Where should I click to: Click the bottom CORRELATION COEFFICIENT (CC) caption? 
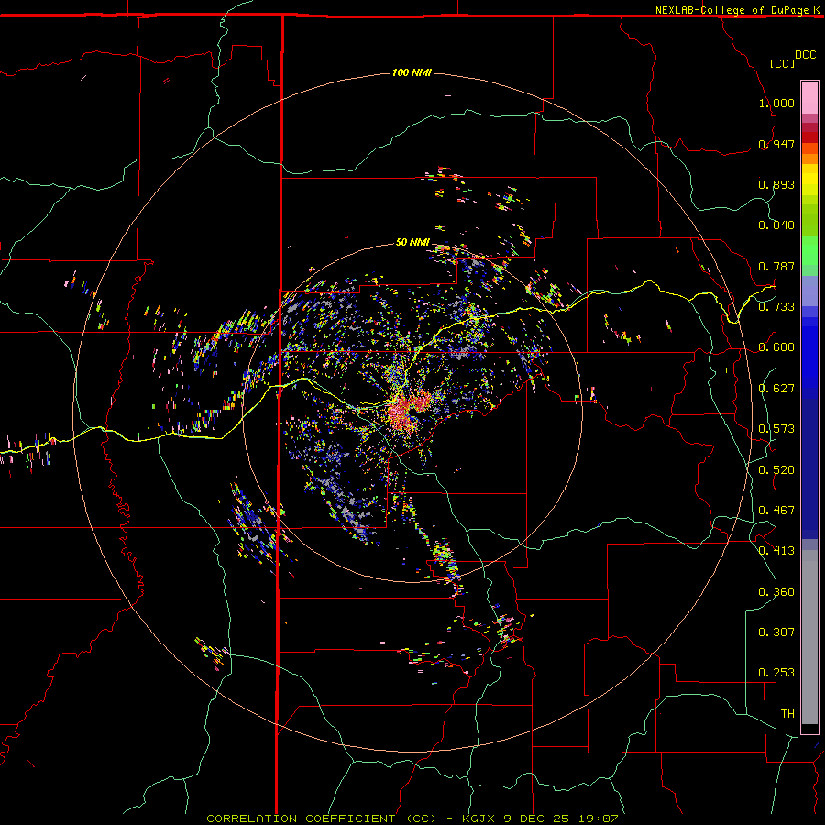pyautogui.click(x=412, y=819)
